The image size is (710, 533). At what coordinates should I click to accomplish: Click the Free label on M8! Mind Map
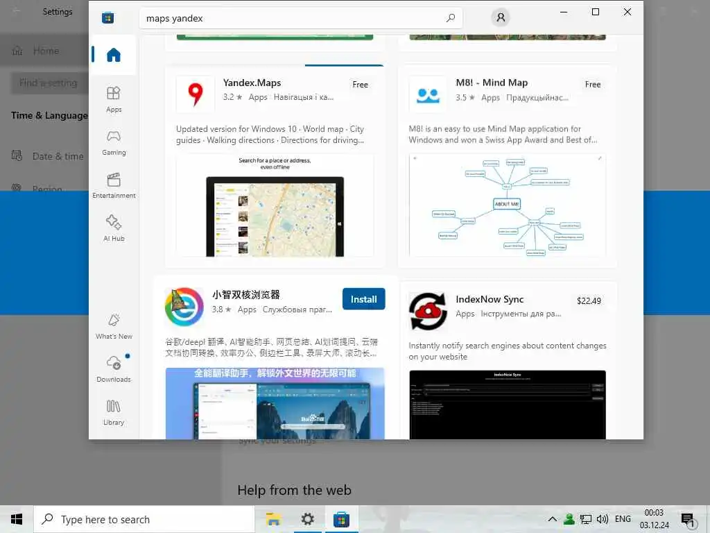(x=593, y=84)
